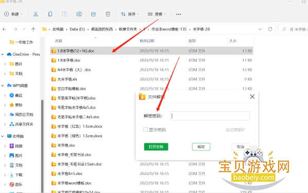This screenshot has width=308, height=193.
Task: Refresh the current folder
Action: coord(270,29)
